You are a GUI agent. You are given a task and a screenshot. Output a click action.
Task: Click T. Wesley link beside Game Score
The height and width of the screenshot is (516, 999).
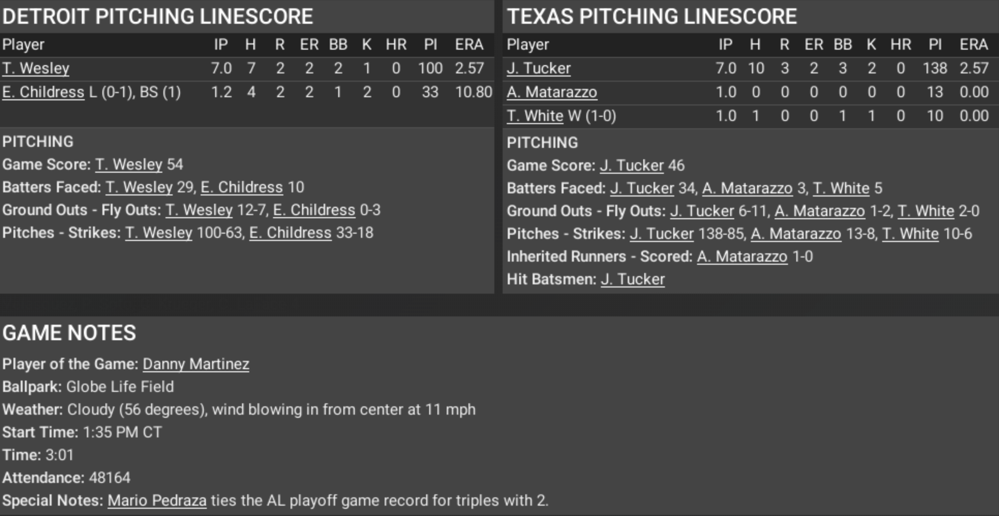(x=129, y=164)
